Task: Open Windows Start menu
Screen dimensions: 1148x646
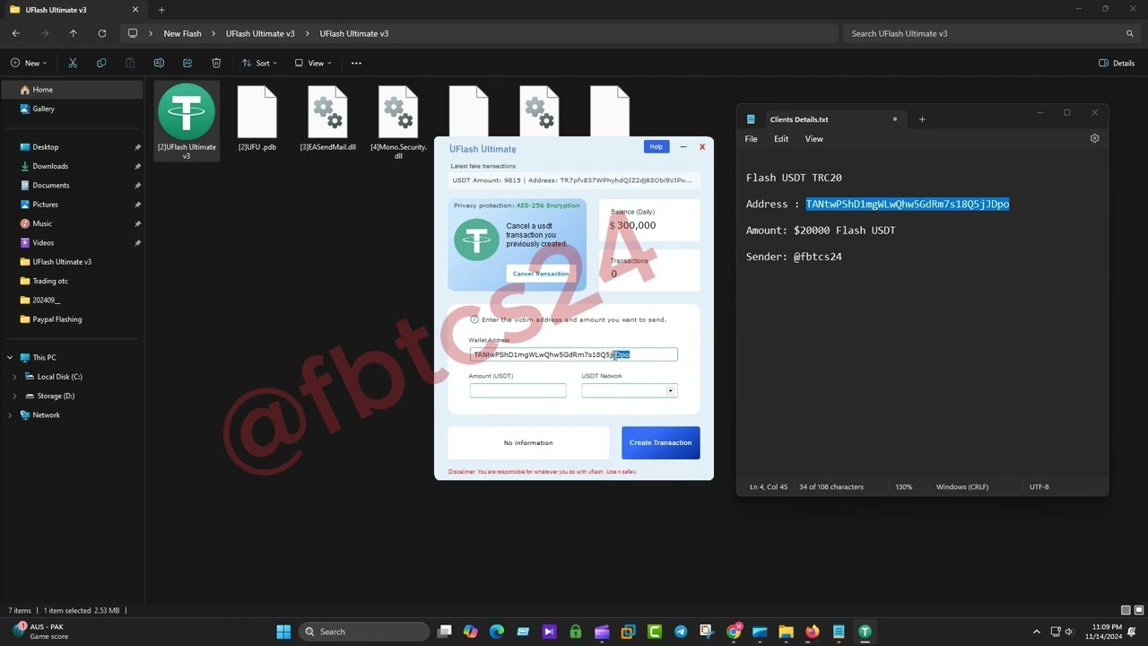Action: pos(283,632)
